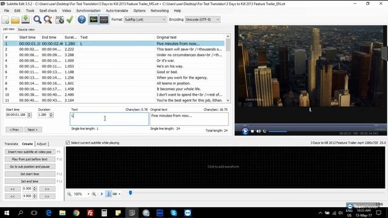Open Help via the blue question mark
388x218 pixels.
pos(82,19)
